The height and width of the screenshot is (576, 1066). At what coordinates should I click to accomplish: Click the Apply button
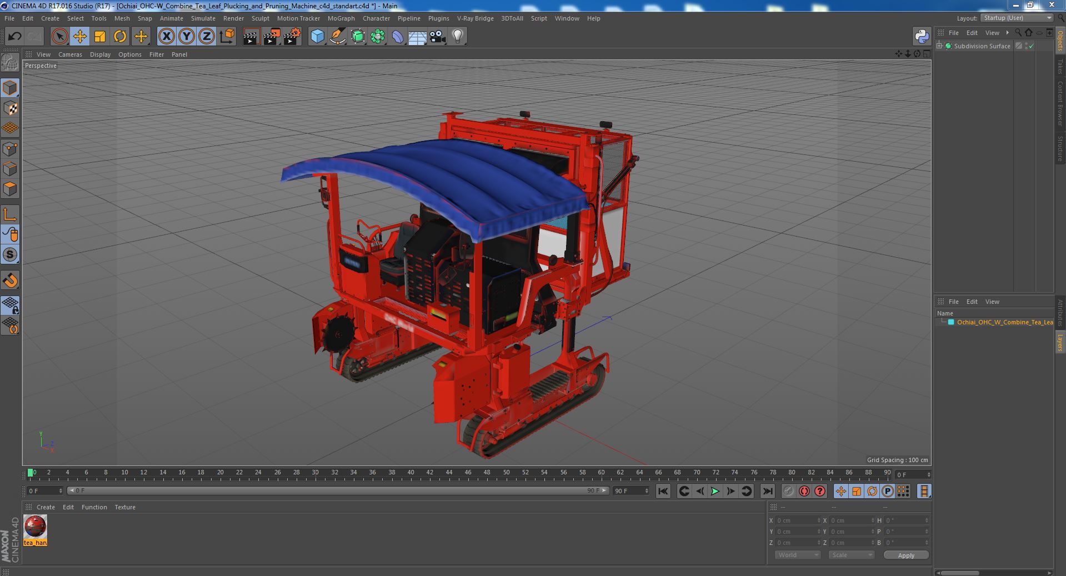click(906, 555)
